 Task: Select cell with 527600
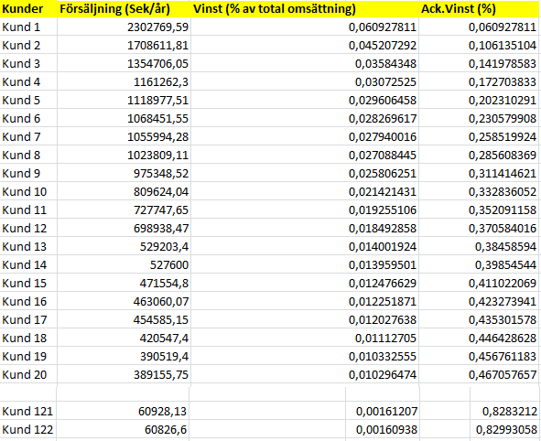coord(124,264)
